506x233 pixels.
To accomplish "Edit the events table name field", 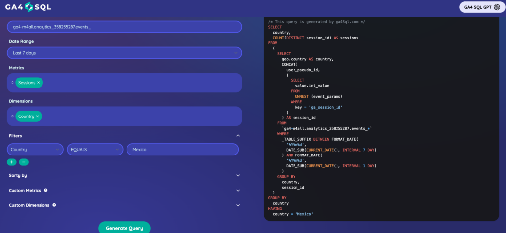I will pos(124,27).
